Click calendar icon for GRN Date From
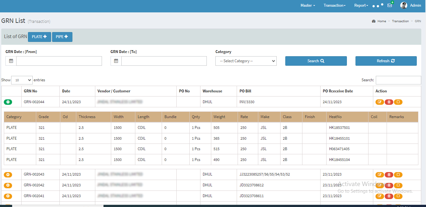Screen dimensions: 426x207 tap(11, 61)
